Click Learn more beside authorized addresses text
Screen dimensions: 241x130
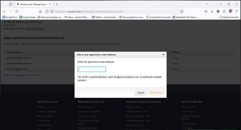[115, 44]
